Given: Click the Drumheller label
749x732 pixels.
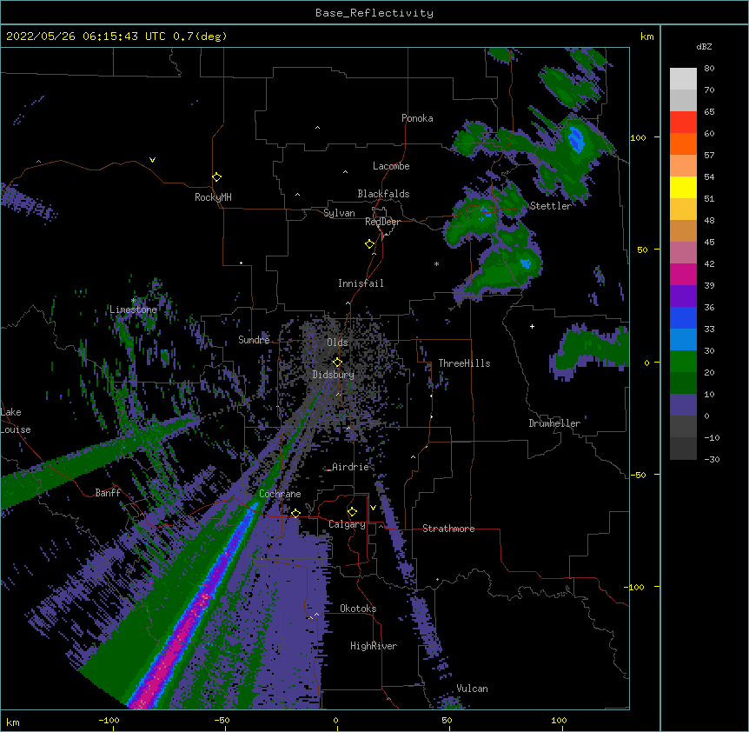Looking at the screenshot, I should pos(554,423).
